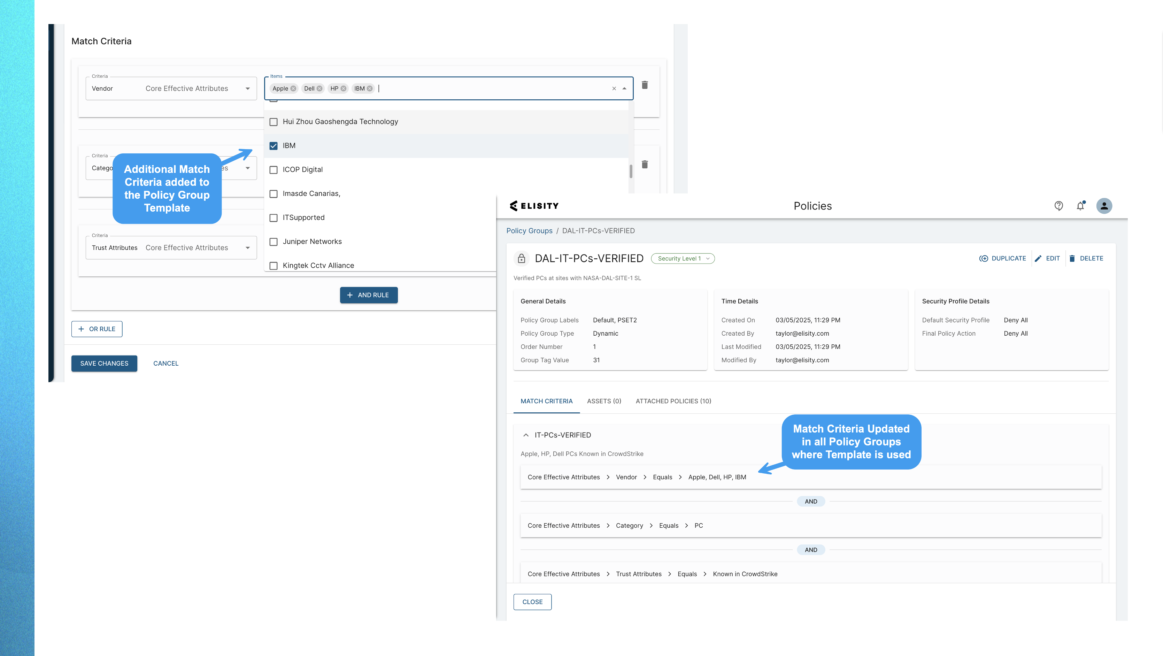Click the vendor options list scrollbar
Image resolution: width=1163 pixels, height=656 pixels.
tap(631, 172)
